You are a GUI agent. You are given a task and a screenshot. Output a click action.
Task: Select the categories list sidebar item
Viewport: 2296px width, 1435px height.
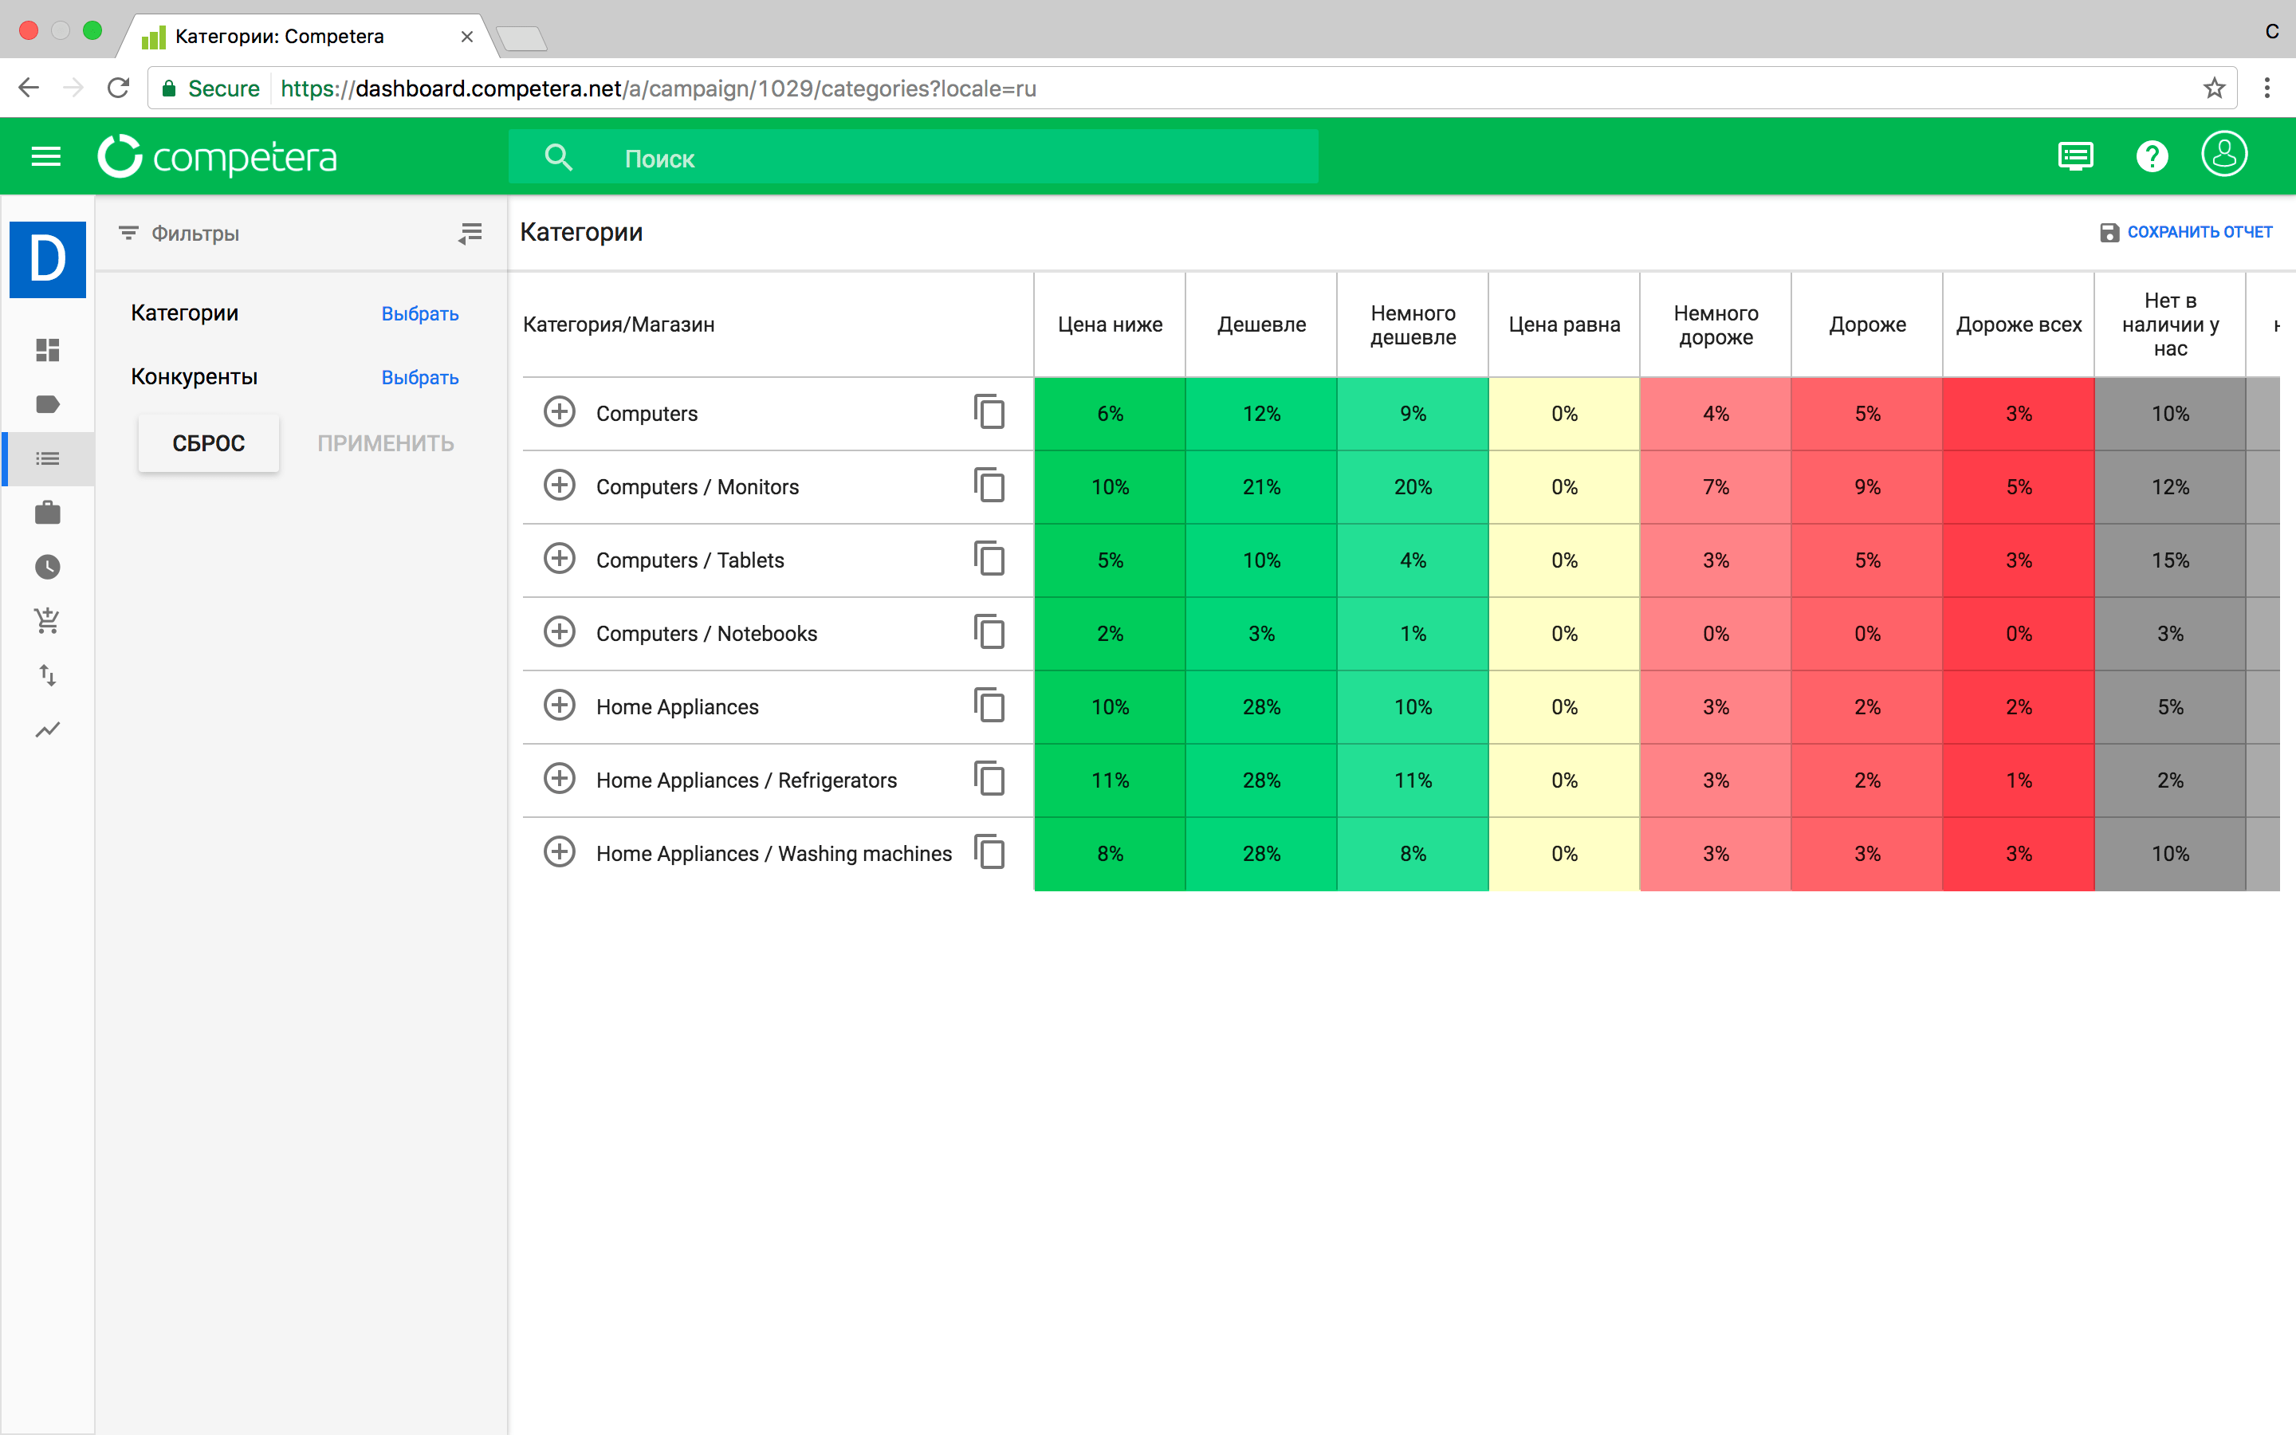click(48, 459)
